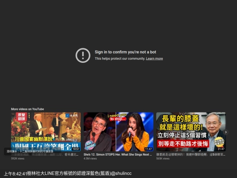
Task: Click the exclamation warning icon
Action: point(83,55)
